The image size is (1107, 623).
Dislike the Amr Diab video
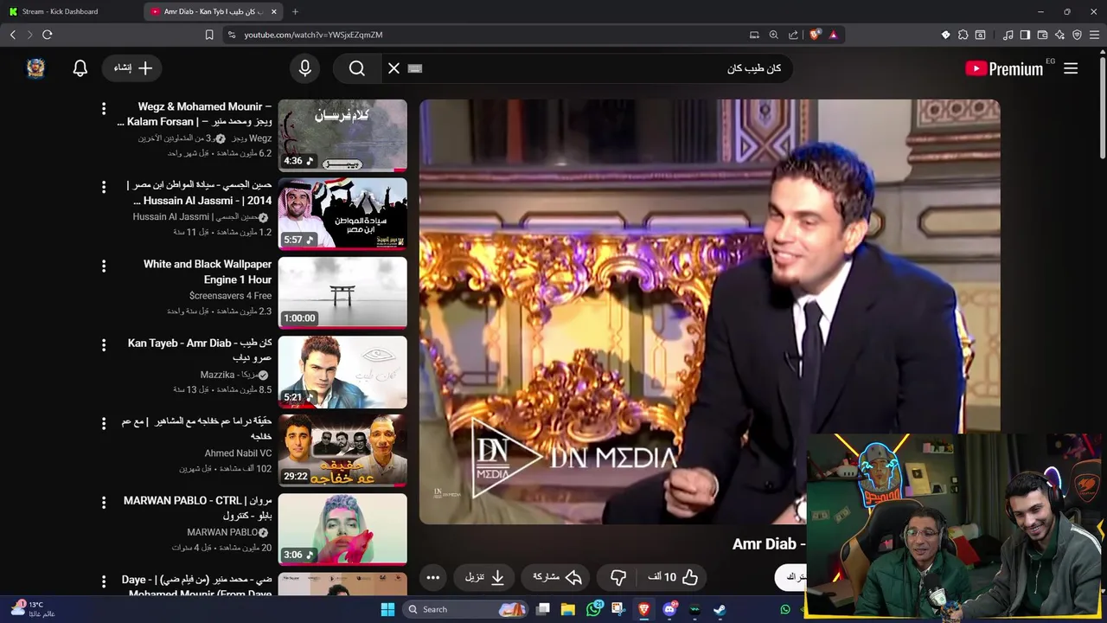coord(618,577)
